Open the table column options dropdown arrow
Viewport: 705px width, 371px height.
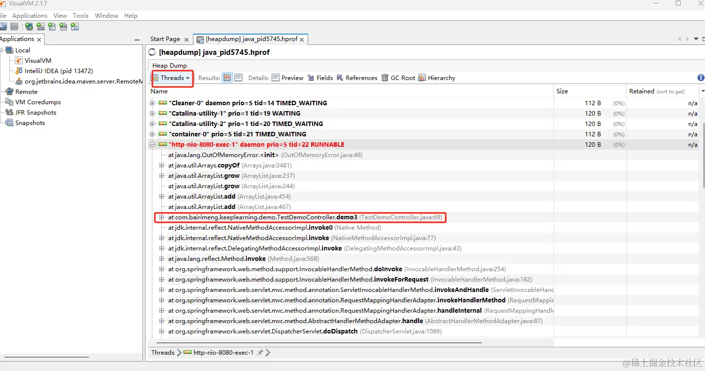click(x=702, y=91)
